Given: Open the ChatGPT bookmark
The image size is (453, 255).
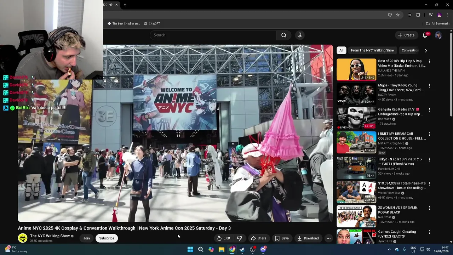Looking at the screenshot, I should (x=152, y=24).
